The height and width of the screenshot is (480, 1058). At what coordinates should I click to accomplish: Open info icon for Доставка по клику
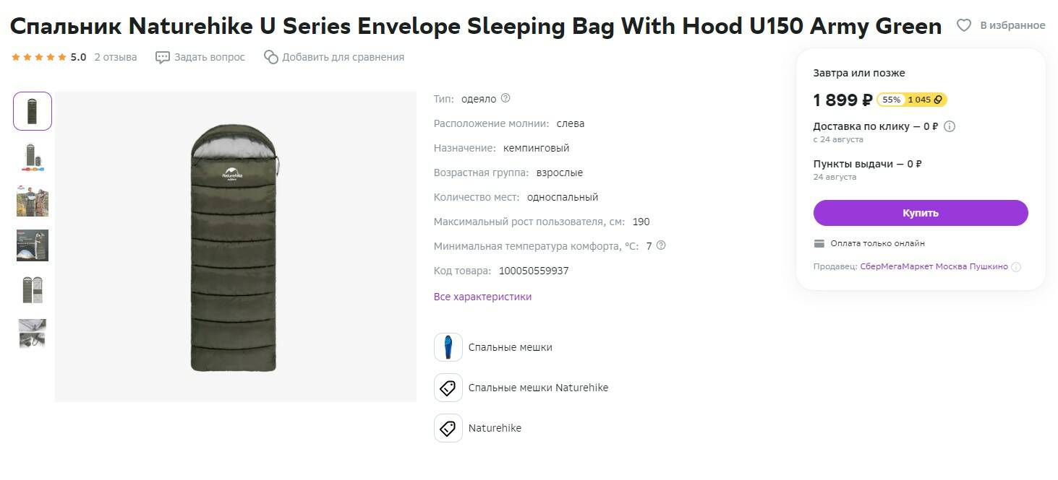coord(950,126)
